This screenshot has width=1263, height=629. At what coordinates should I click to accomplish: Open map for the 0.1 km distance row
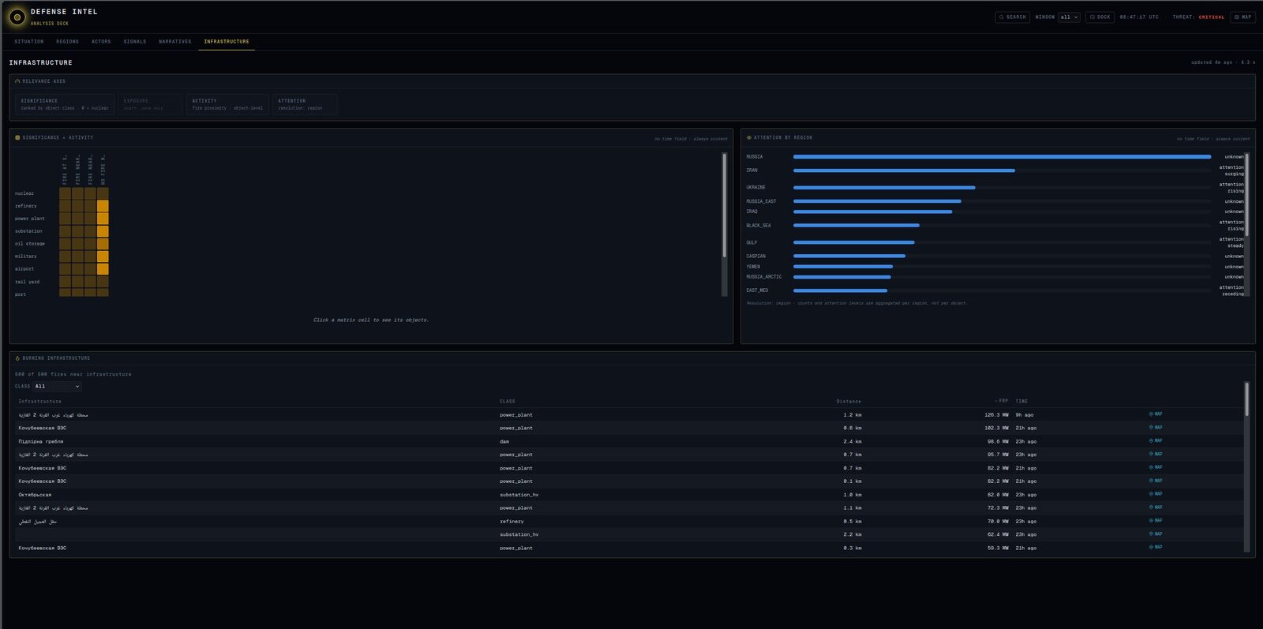(x=1156, y=481)
